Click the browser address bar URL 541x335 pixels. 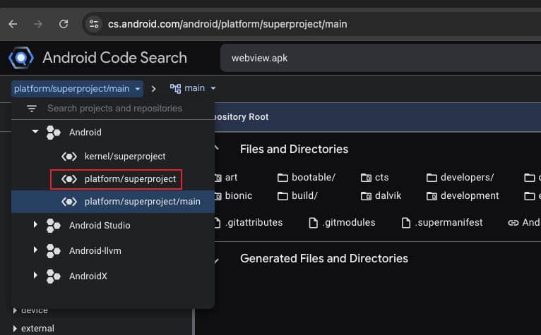click(x=227, y=24)
